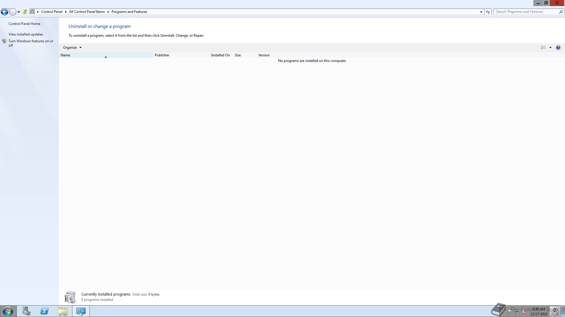Sort by the Version column header

pyautogui.click(x=268, y=55)
